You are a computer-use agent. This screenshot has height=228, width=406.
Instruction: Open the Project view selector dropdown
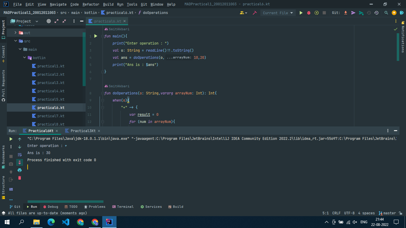(24, 21)
